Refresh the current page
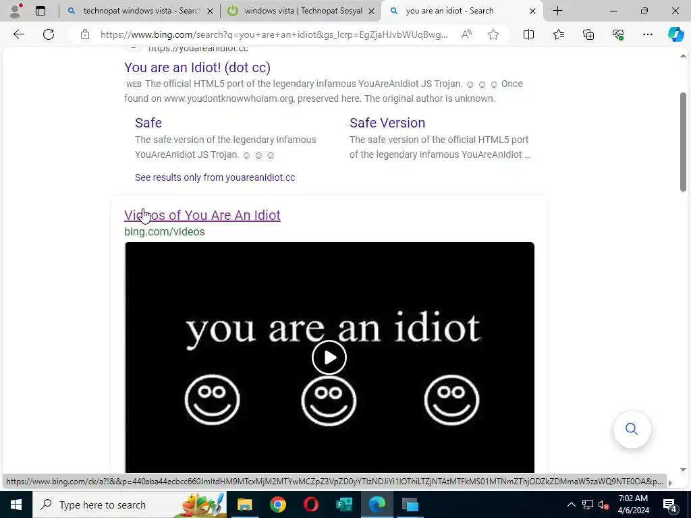The height and width of the screenshot is (518, 691). 49,34
